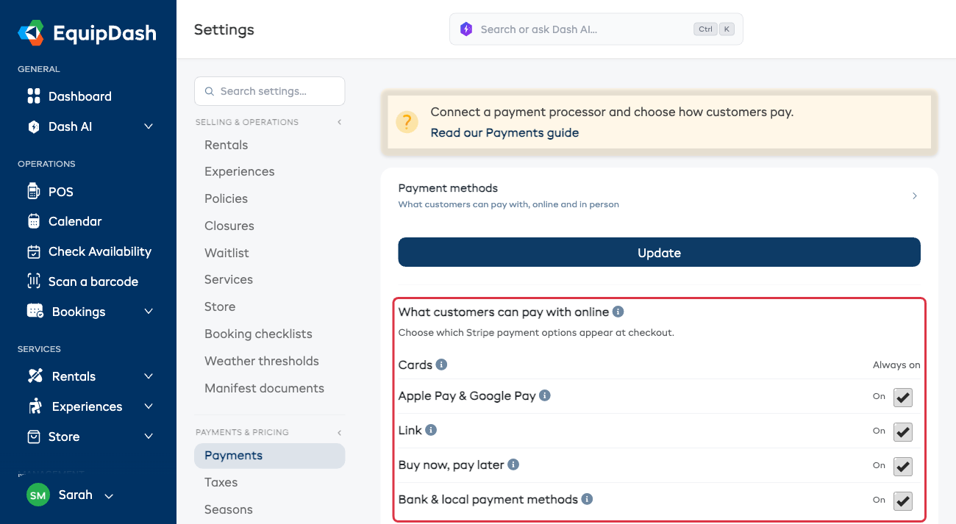Open Dashboard via its grid icon
Screen dimensions: 956x524
coord(34,96)
